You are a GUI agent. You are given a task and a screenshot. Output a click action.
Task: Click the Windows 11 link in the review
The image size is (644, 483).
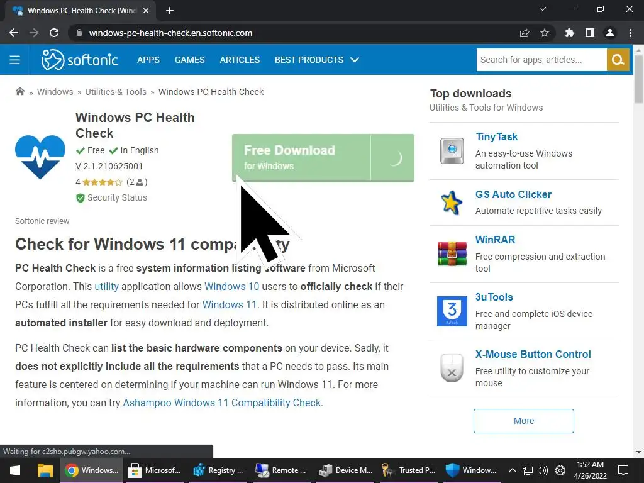coord(229,305)
